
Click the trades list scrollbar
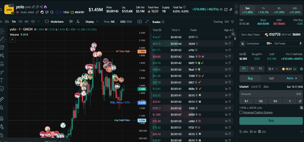(235, 38)
